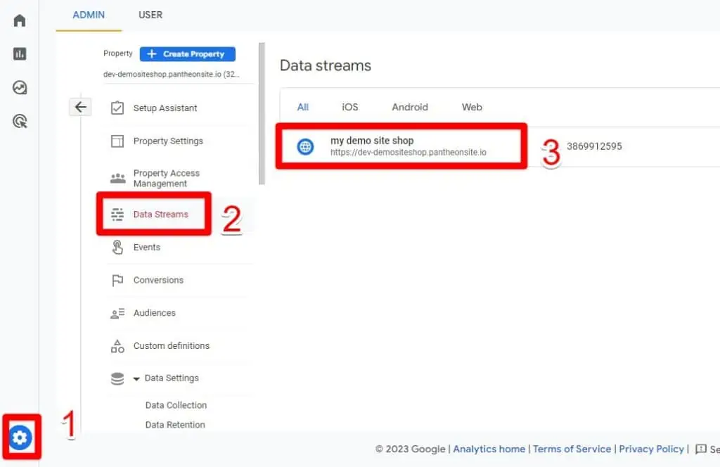This screenshot has width=720, height=467.
Task: Select the Custom definitions shapes icon
Action: click(x=117, y=345)
